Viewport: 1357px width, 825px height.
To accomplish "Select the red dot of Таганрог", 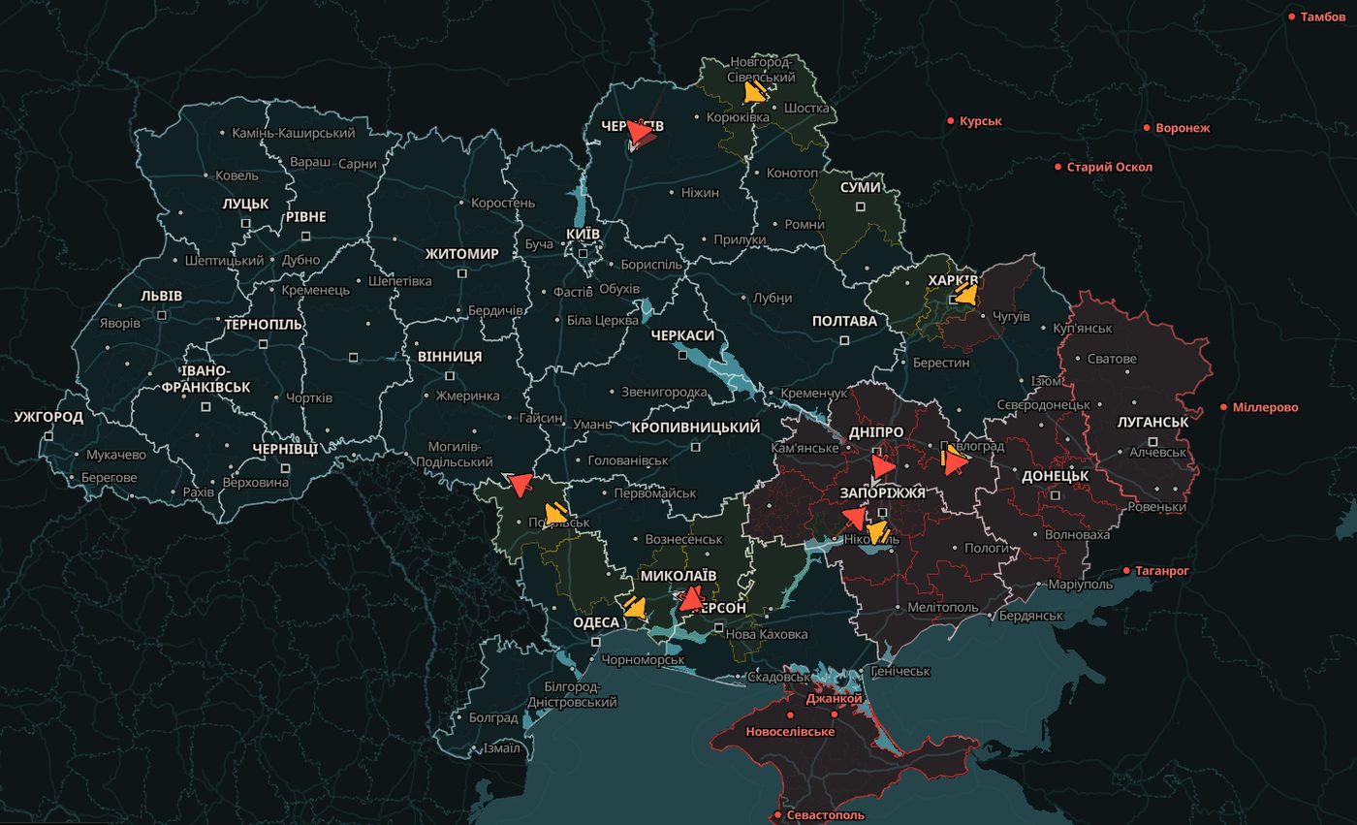I will coord(1126,571).
